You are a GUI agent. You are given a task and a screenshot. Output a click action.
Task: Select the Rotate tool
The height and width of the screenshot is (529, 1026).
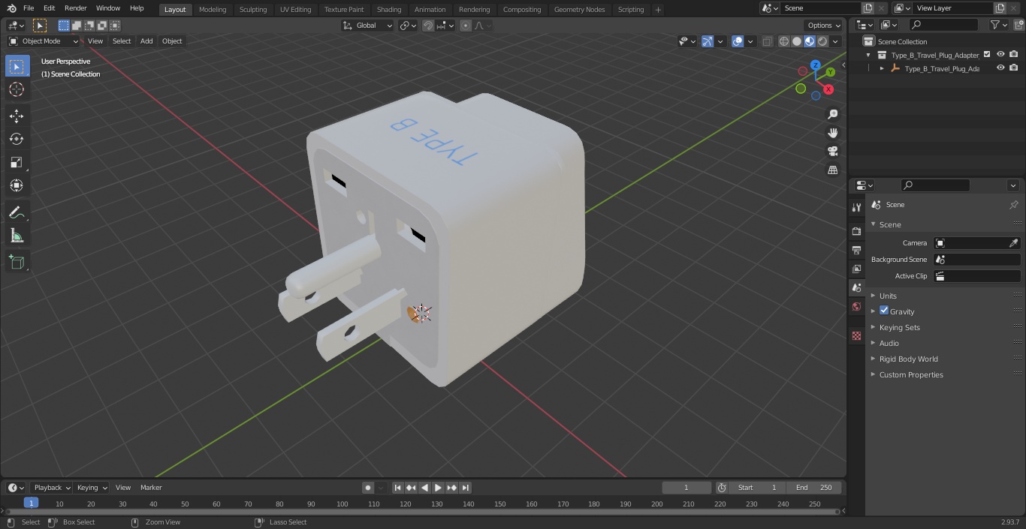point(17,139)
